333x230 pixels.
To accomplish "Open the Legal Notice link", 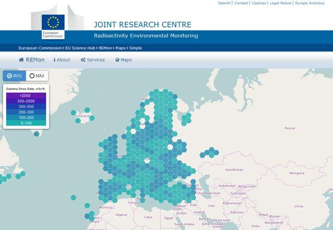I will pos(280,3).
